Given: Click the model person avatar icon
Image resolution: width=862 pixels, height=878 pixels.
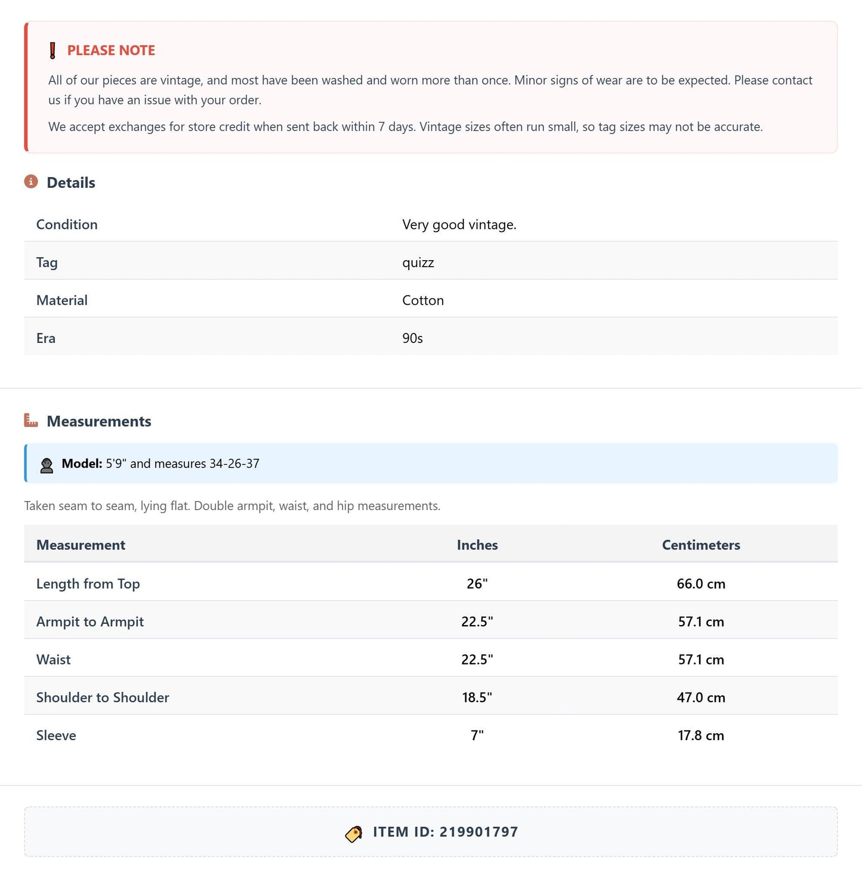Looking at the screenshot, I should pos(47,465).
